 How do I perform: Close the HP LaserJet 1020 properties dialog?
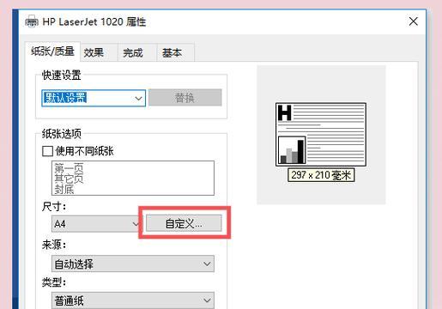(x=413, y=21)
